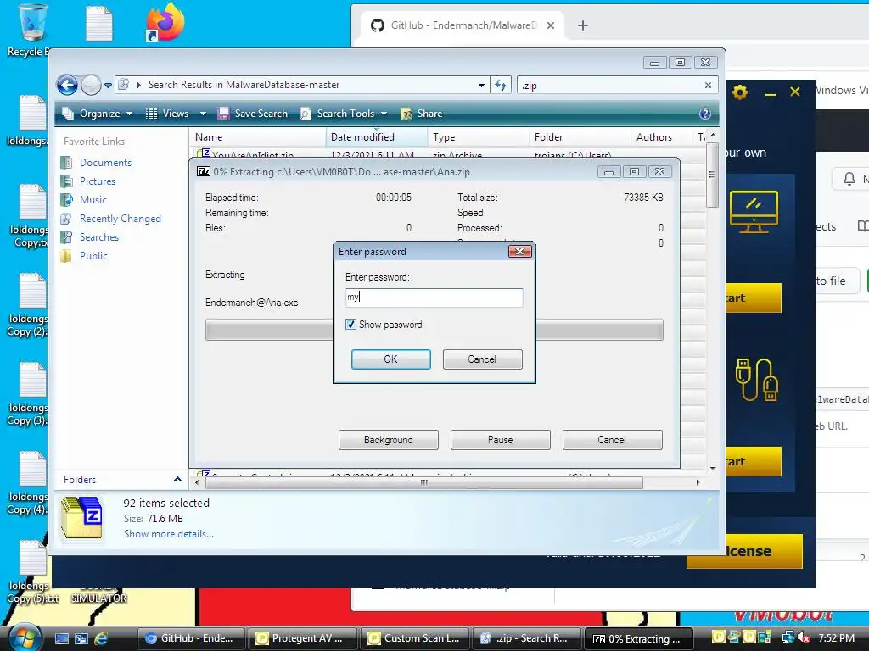Image resolution: width=869 pixels, height=651 pixels.
Task: Open recent pages dropdown arrow
Action: tap(108, 86)
